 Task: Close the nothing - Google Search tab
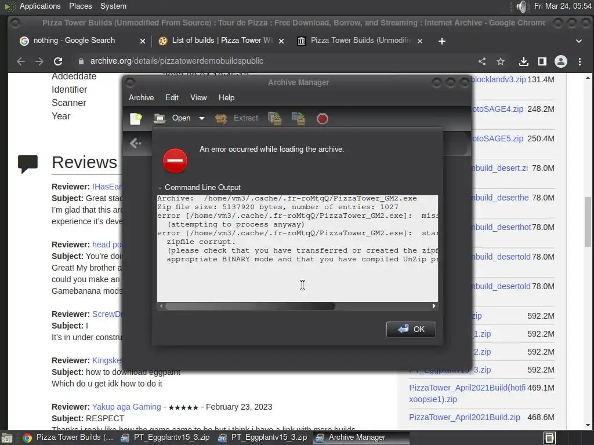pos(143,41)
